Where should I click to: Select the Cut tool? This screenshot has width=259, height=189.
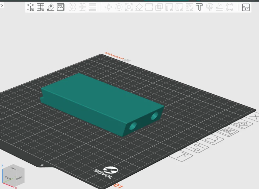click(149, 7)
